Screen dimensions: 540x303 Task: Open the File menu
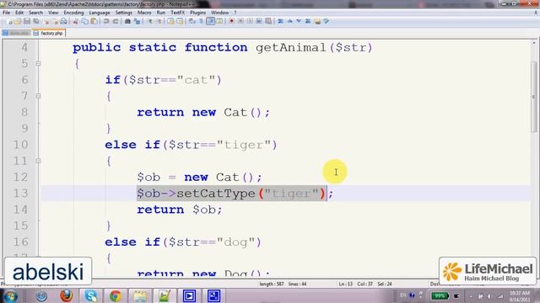click(6, 13)
